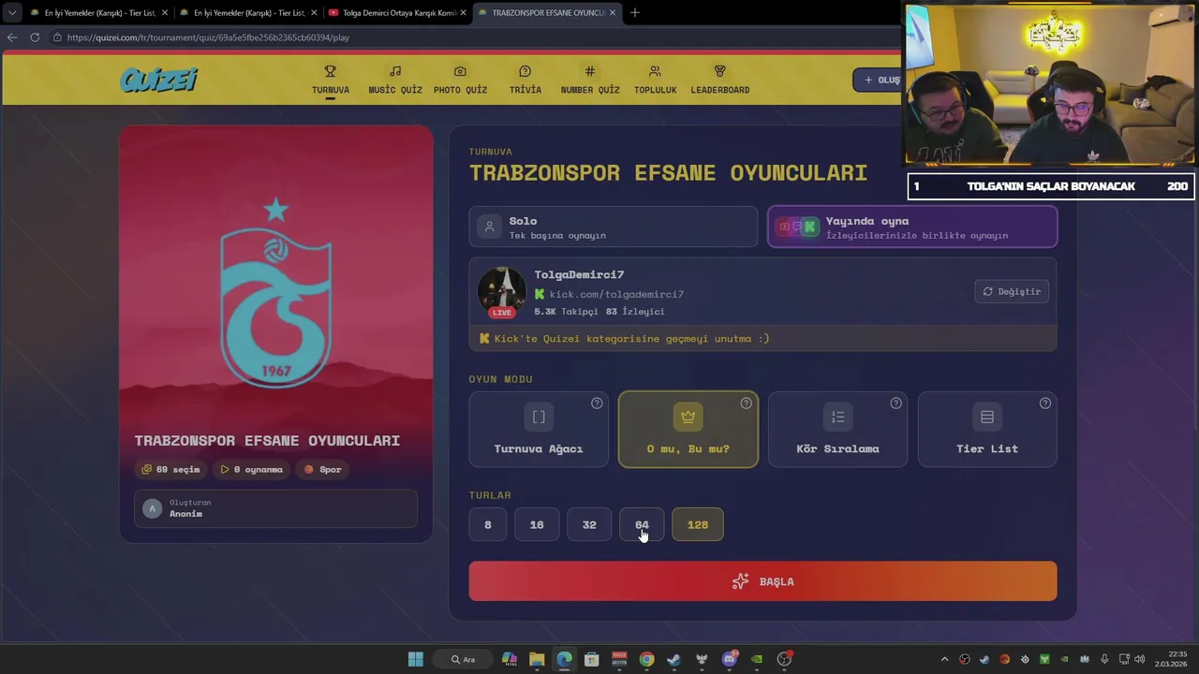The width and height of the screenshot is (1199, 674).
Task: Open NVIDIA app from taskbar
Action: [757, 659]
